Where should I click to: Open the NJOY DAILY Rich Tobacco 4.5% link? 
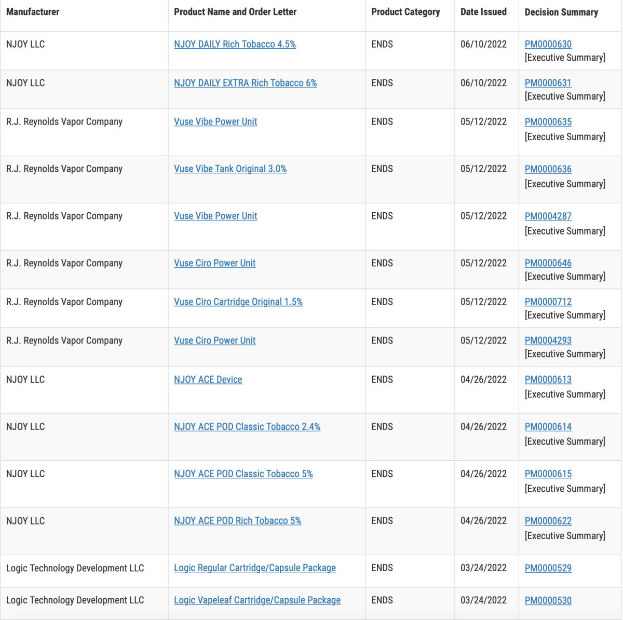point(235,45)
